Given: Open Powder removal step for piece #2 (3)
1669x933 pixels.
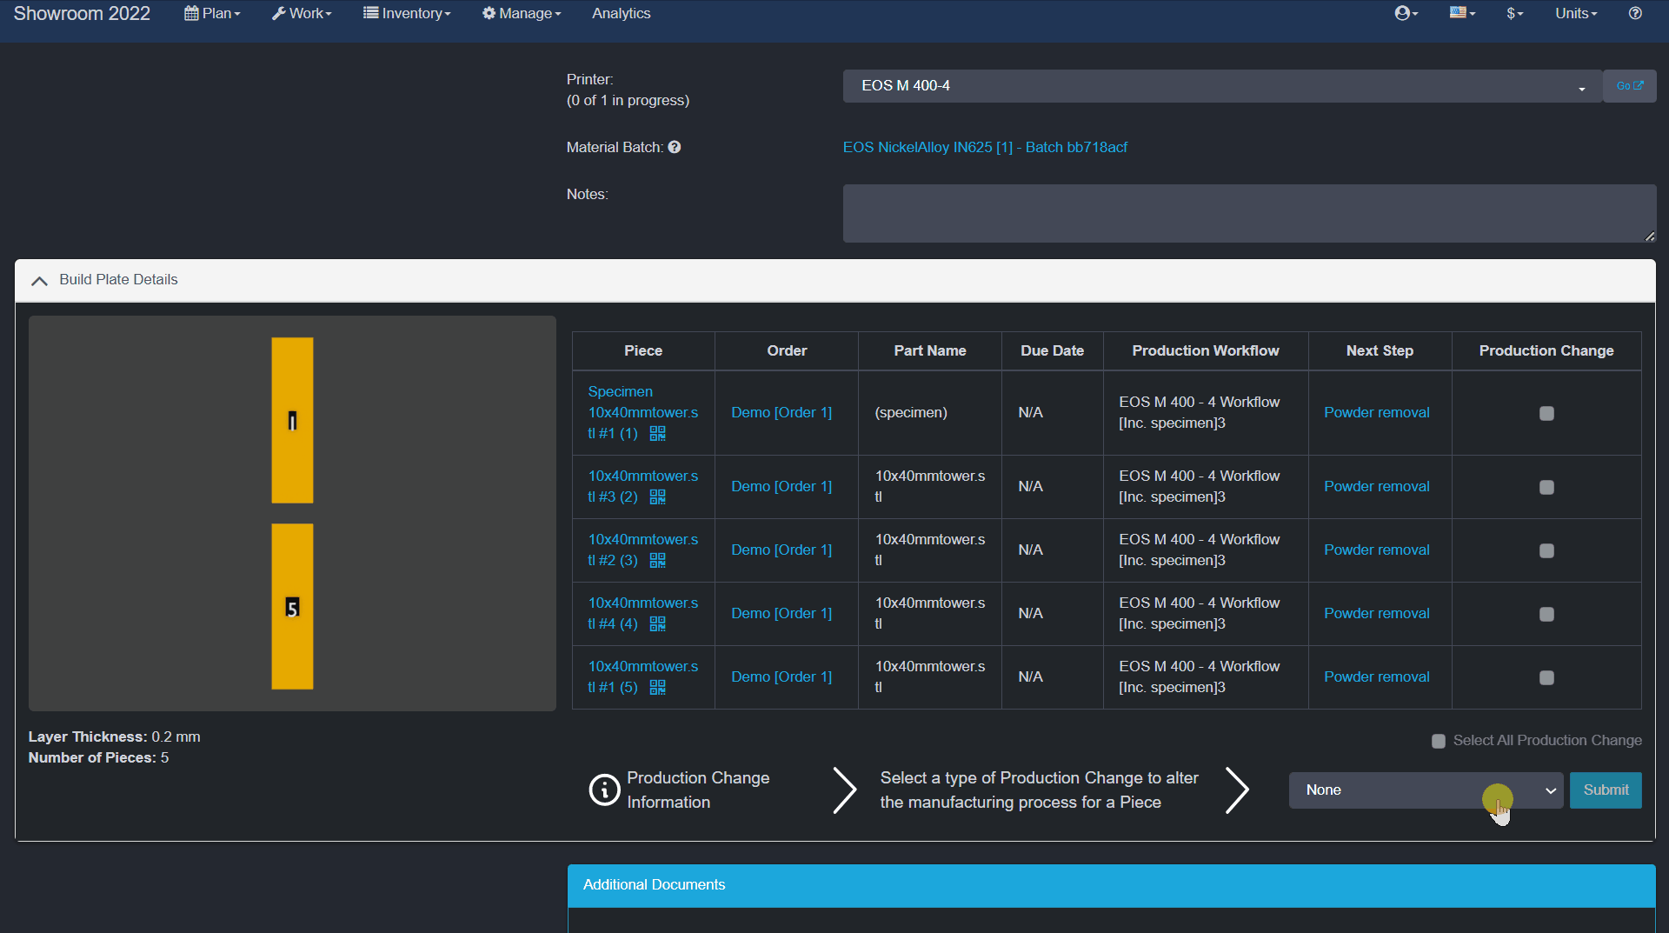Looking at the screenshot, I should (1376, 550).
